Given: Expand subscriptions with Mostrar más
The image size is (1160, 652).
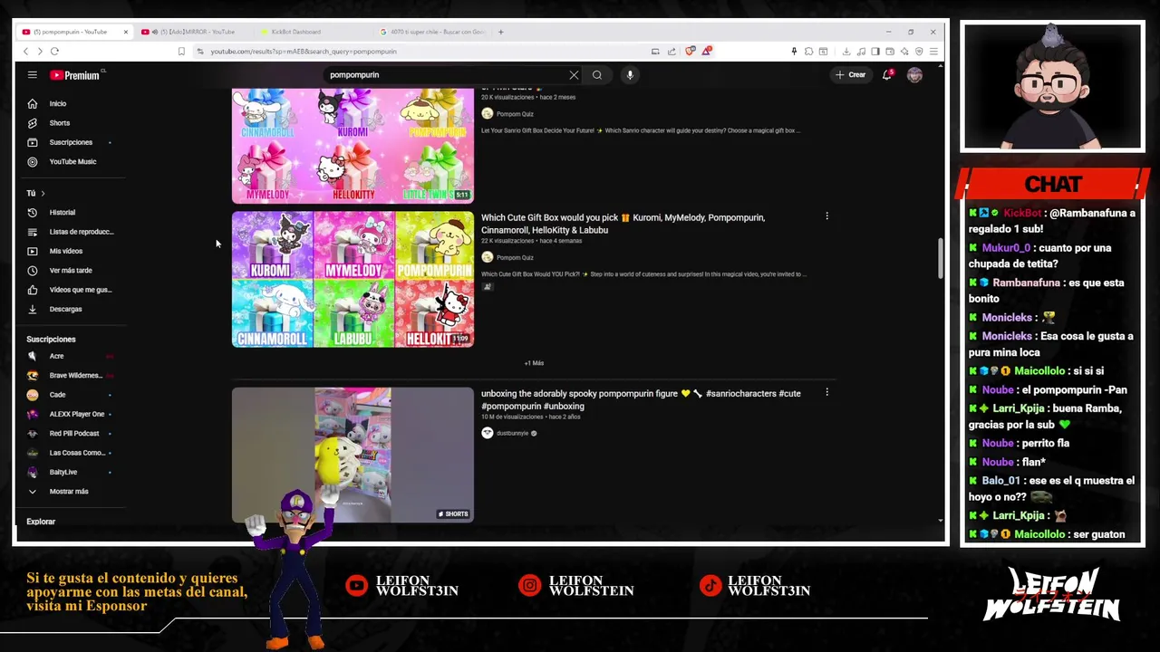Looking at the screenshot, I should [69, 492].
